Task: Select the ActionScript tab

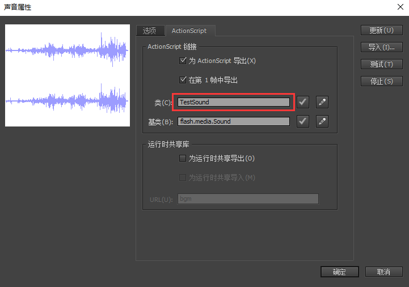Action: (x=189, y=31)
